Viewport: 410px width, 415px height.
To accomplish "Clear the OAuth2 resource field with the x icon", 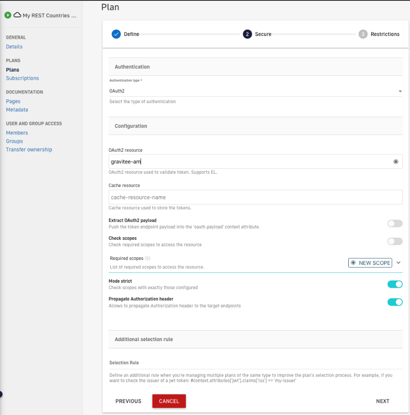I will pos(395,161).
